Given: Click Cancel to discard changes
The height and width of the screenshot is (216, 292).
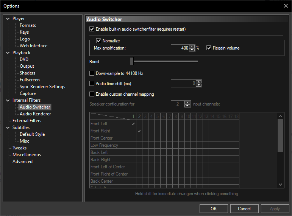Looking at the screenshot, I should tap(244, 209).
